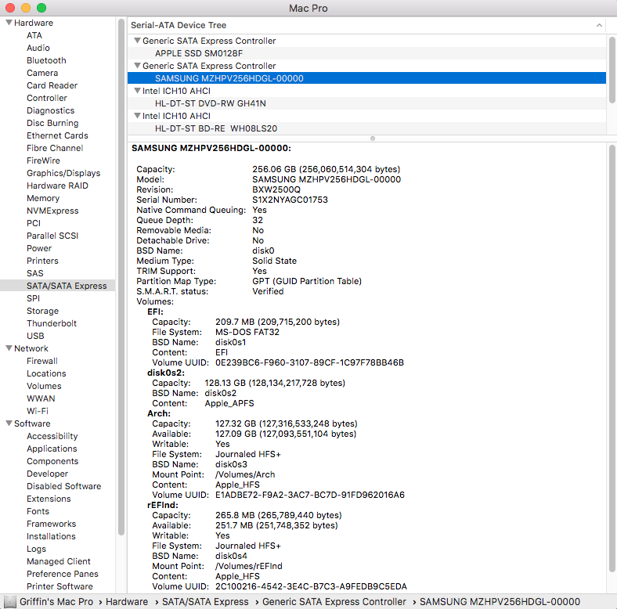Open Card Reader section
617x609 pixels.
pyautogui.click(x=52, y=85)
